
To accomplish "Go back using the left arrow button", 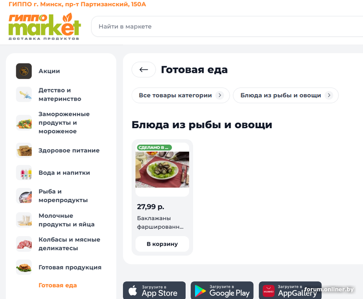I will coord(144,70).
